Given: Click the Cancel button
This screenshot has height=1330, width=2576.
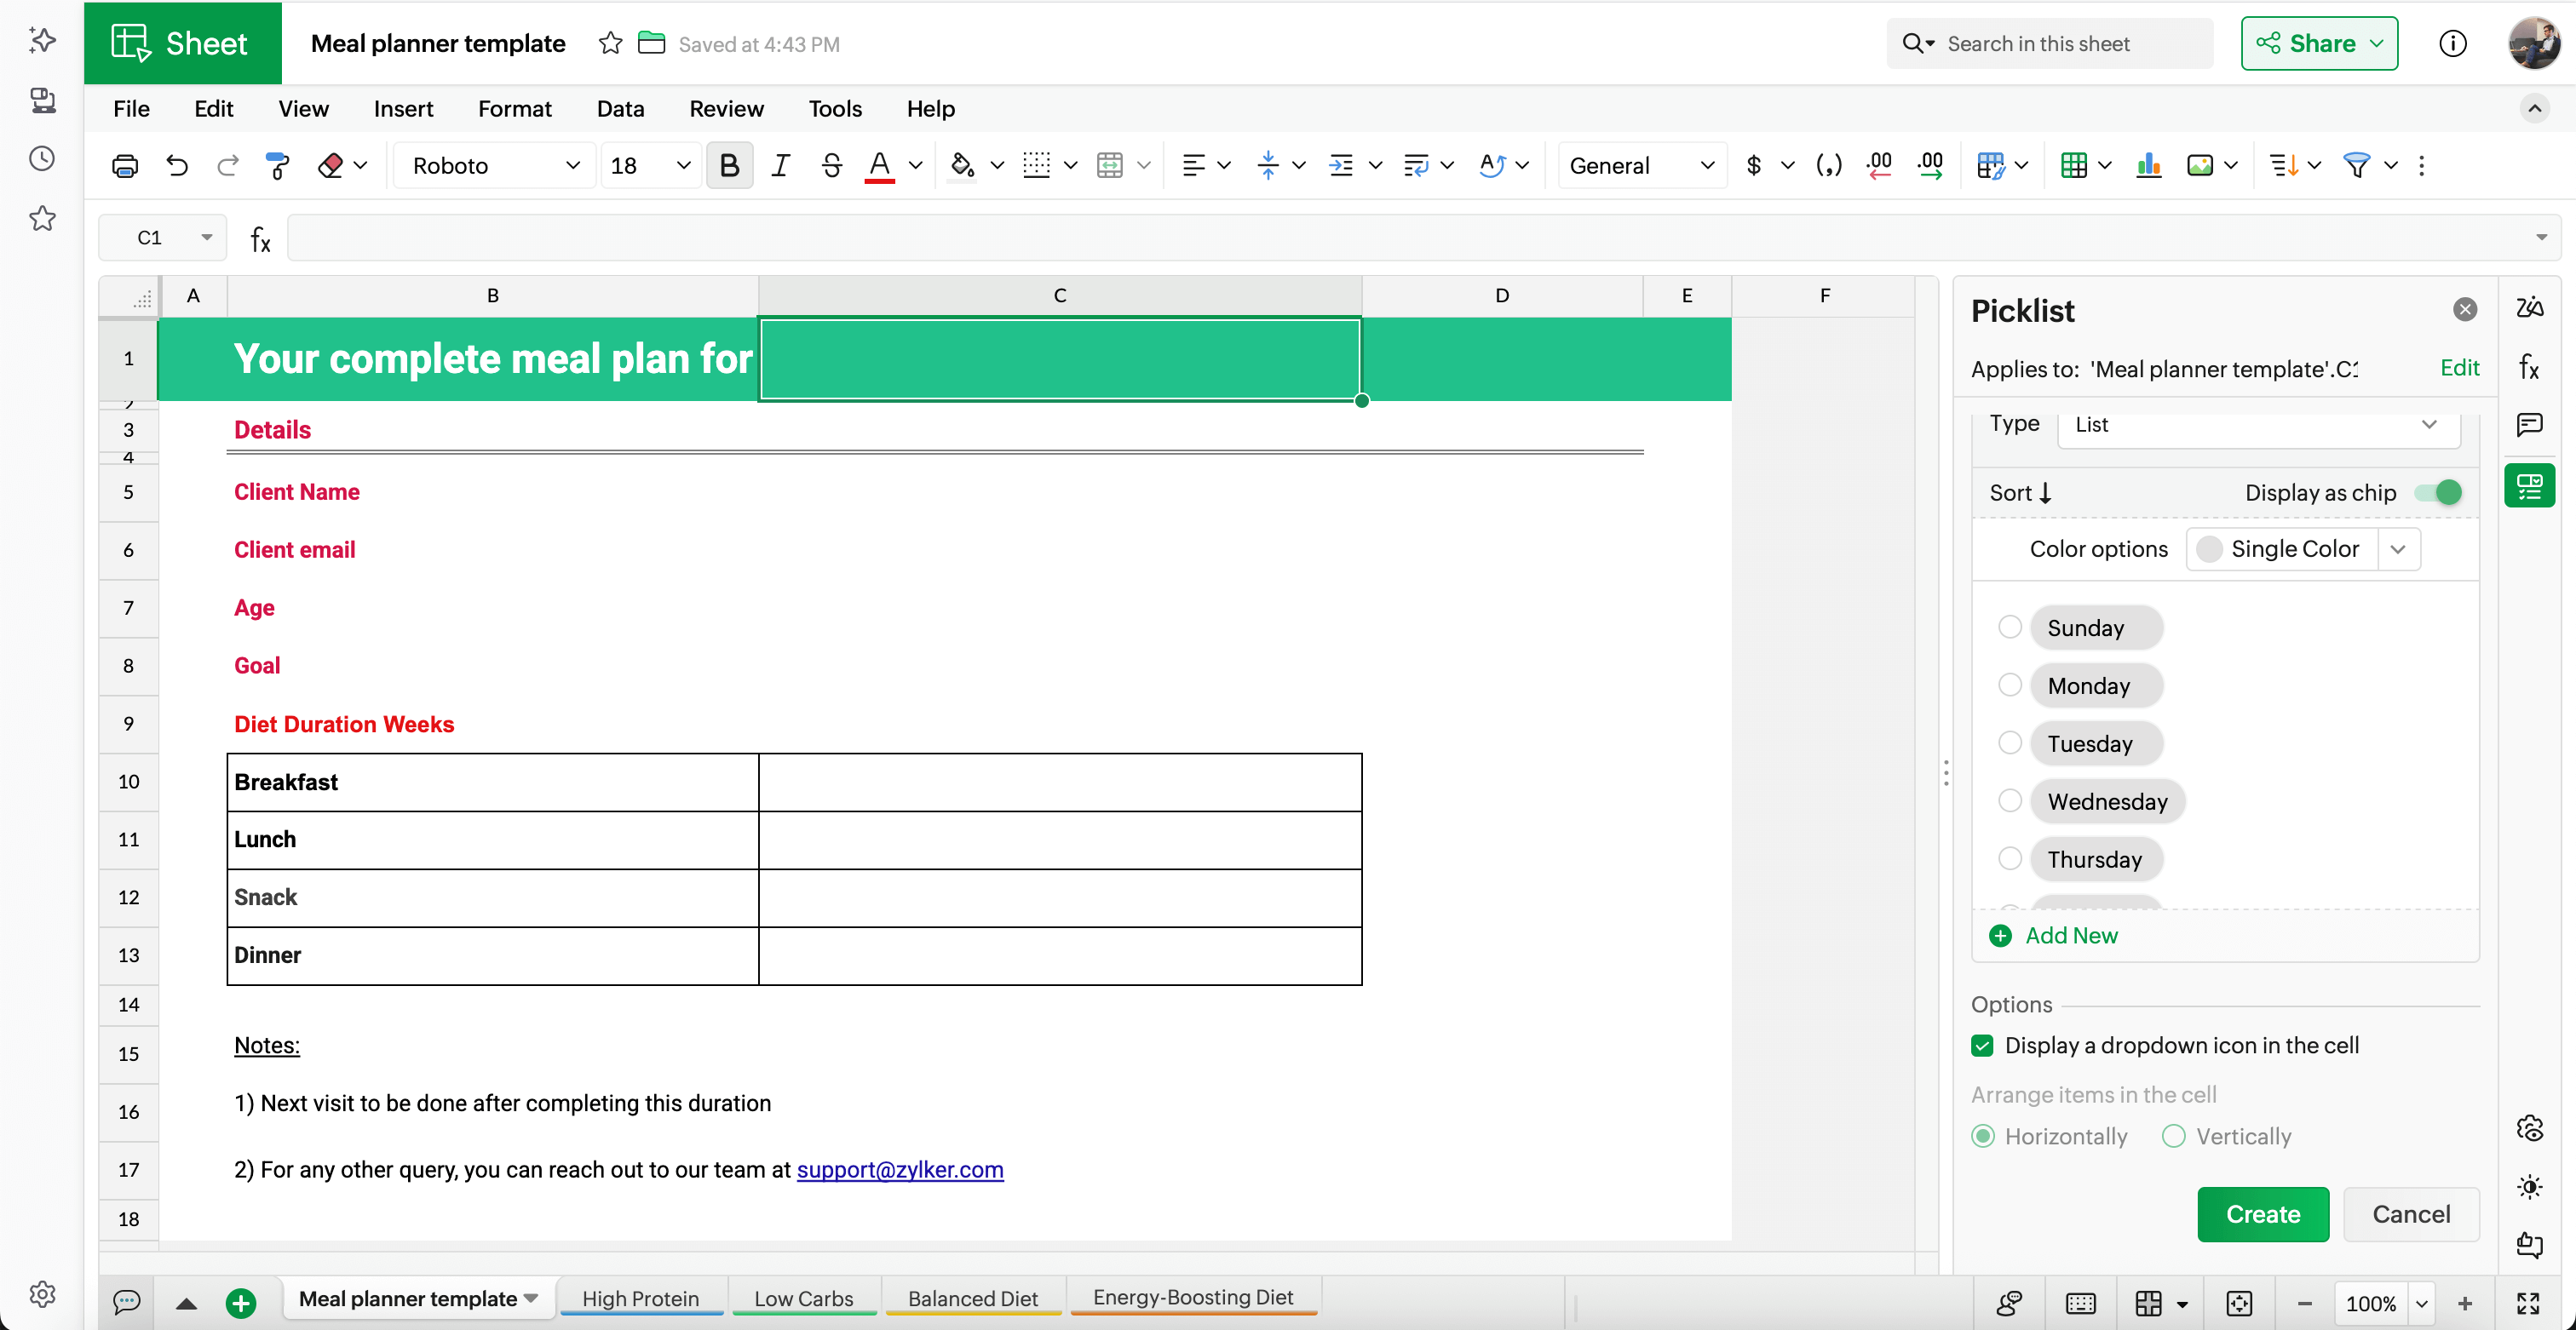Looking at the screenshot, I should coord(2411,1215).
